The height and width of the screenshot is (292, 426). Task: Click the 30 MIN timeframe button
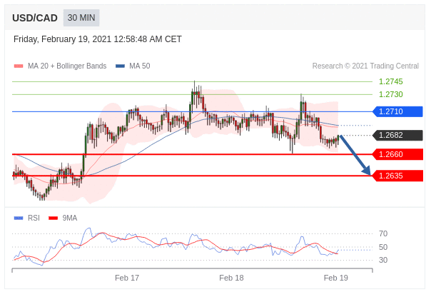click(81, 18)
